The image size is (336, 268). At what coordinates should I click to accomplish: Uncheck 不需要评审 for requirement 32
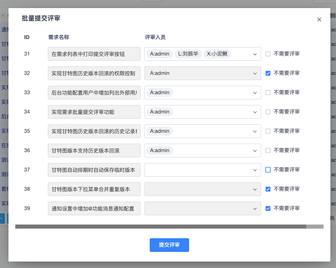[x=268, y=73]
